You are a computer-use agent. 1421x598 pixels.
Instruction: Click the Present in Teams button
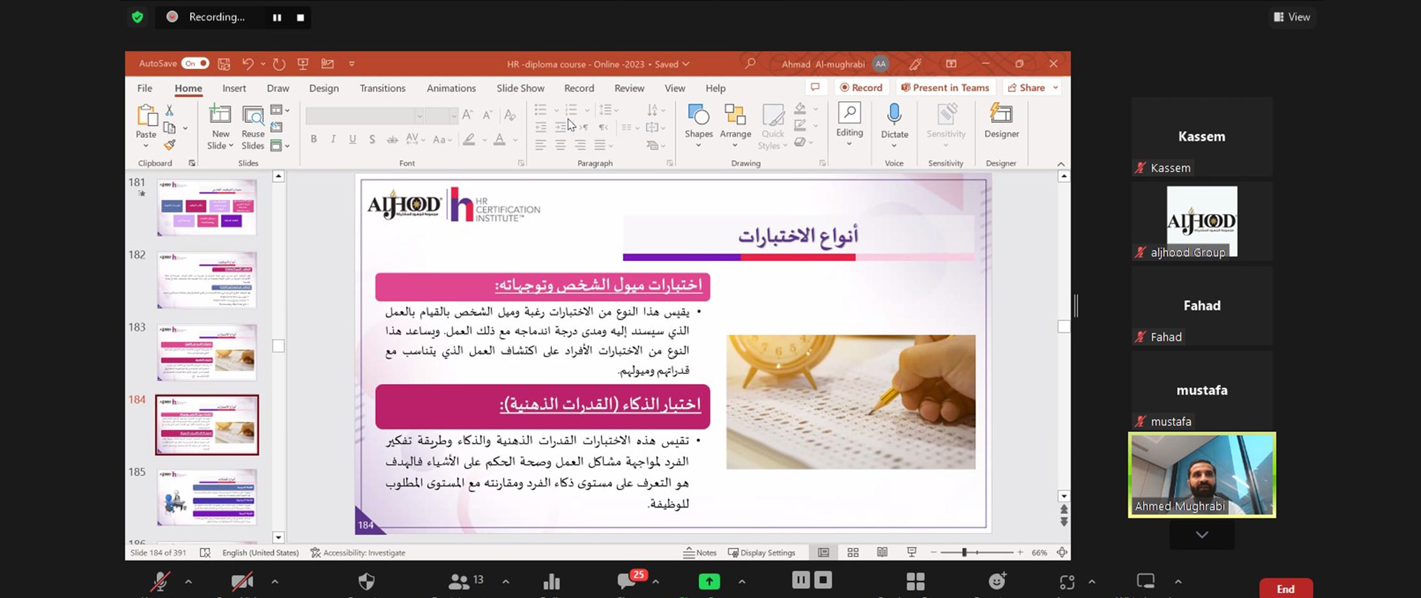pos(945,88)
